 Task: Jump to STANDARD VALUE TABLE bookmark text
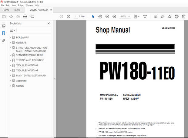pyautogui.click(x=30, y=55)
